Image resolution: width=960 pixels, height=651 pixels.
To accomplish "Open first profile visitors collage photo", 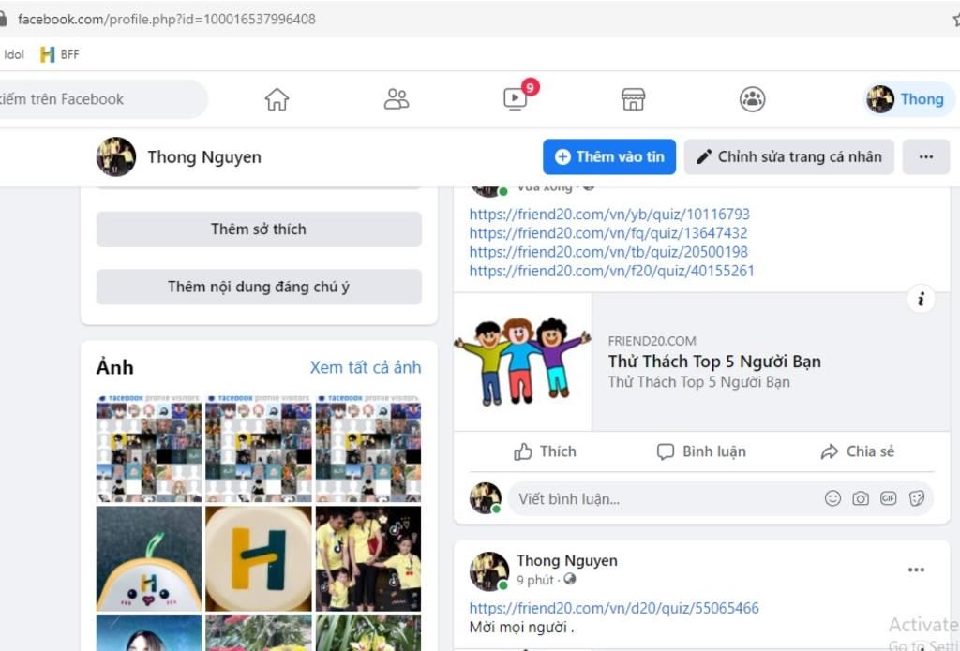I will coord(149,449).
